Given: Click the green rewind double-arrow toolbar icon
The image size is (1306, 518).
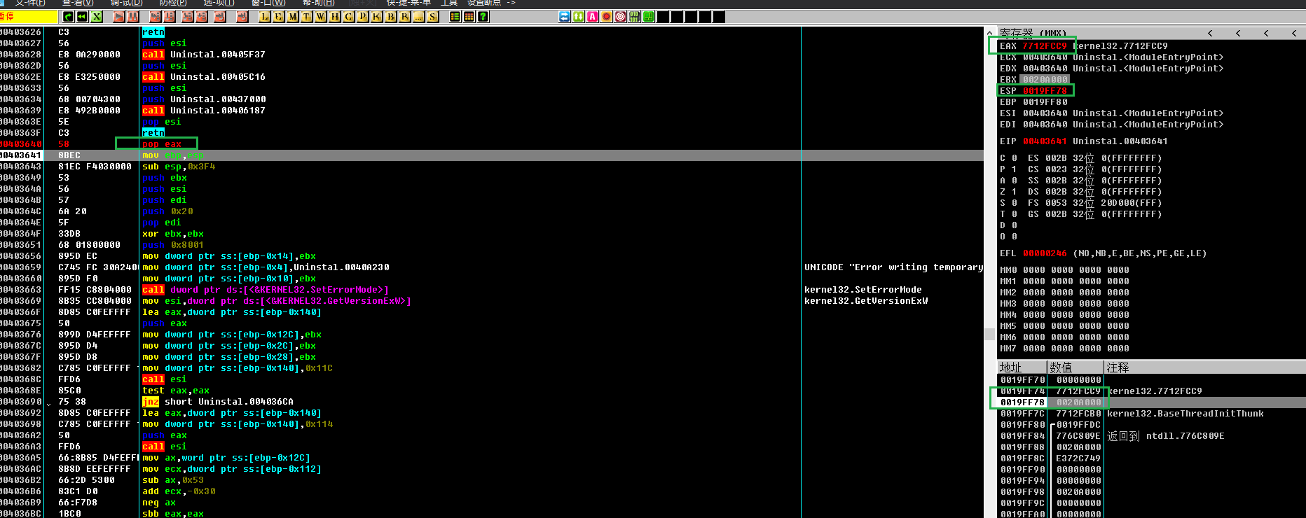Looking at the screenshot, I should [82, 17].
